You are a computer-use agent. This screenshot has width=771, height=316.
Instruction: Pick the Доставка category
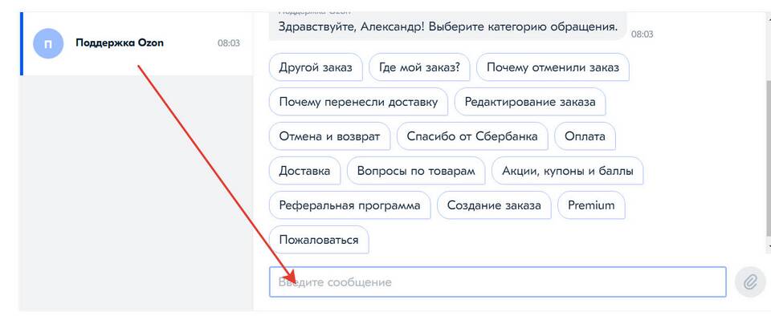tap(304, 171)
